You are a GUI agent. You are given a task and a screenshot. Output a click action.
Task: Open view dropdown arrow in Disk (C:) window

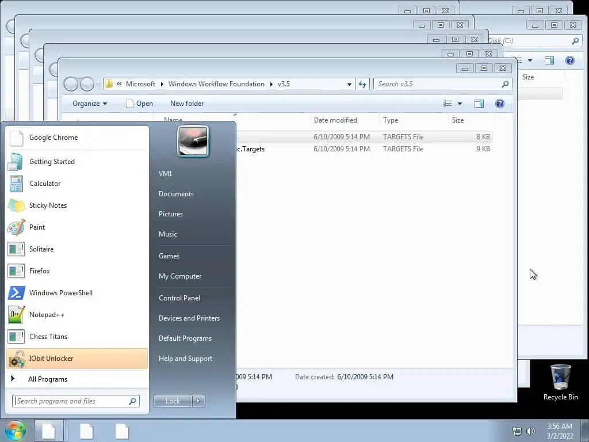coord(530,60)
